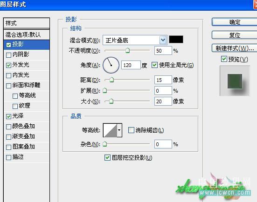Enable 消除锯齿 checkbox

point(131,130)
